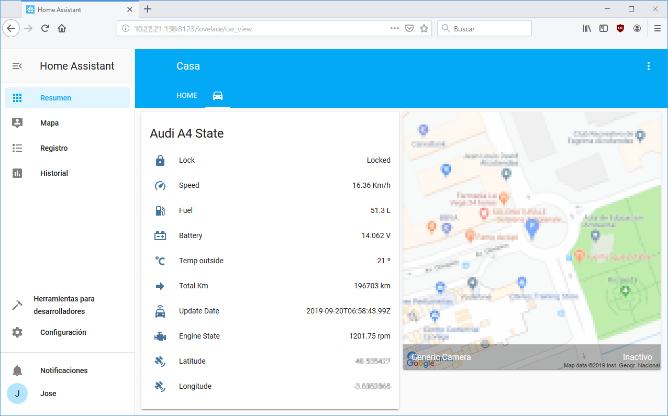Click the Battery icon
The height and width of the screenshot is (416, 668).
point(160,235)
